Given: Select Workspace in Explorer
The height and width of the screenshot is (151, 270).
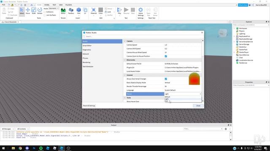Looking at the screenshot, I should [243, 29].
